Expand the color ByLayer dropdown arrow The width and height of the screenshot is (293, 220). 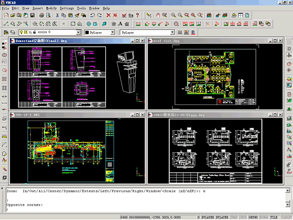113,33
